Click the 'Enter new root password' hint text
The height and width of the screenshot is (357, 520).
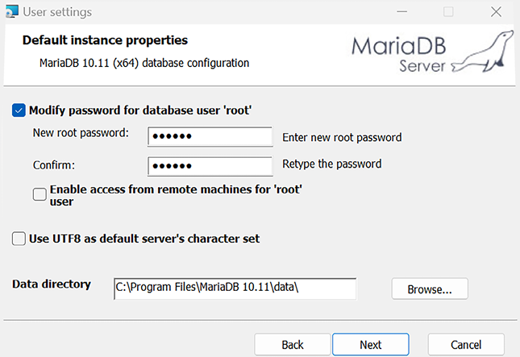tap(342, 137)
